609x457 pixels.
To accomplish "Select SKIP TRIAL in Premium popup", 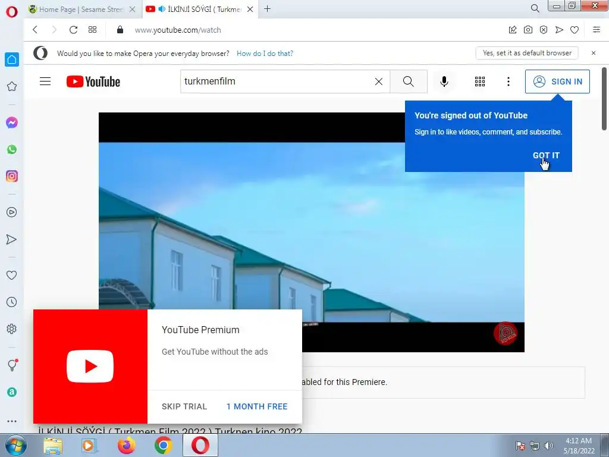I will 184,406.
